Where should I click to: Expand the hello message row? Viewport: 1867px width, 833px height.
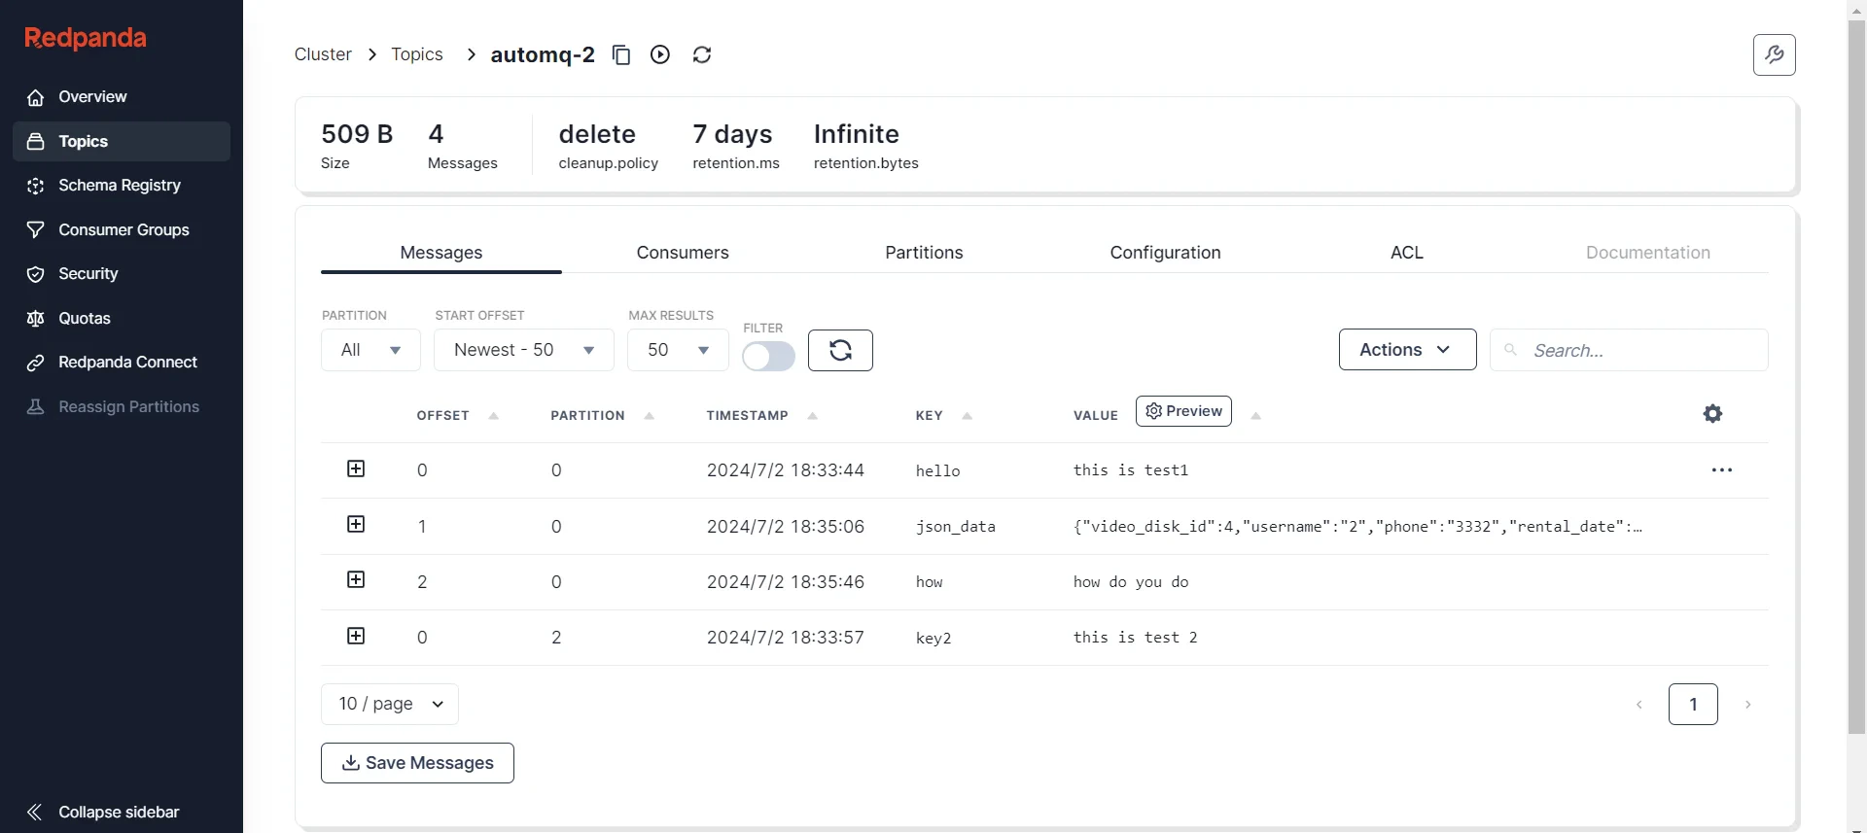coord(356,469)
